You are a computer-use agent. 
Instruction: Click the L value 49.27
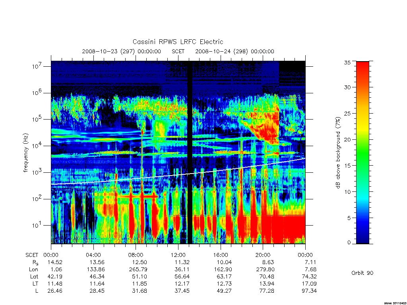pos(224,291)
